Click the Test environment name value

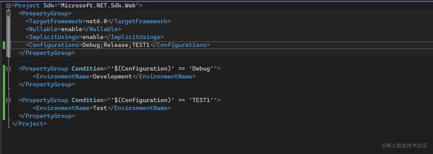coord(100,108)
